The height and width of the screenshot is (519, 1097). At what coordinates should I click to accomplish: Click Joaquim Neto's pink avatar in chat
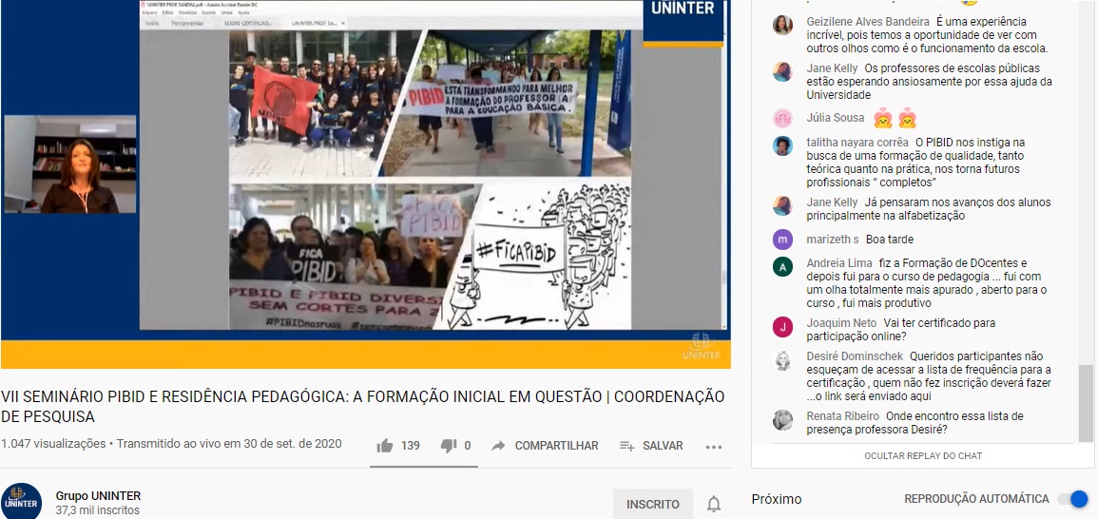coord(782,326)
